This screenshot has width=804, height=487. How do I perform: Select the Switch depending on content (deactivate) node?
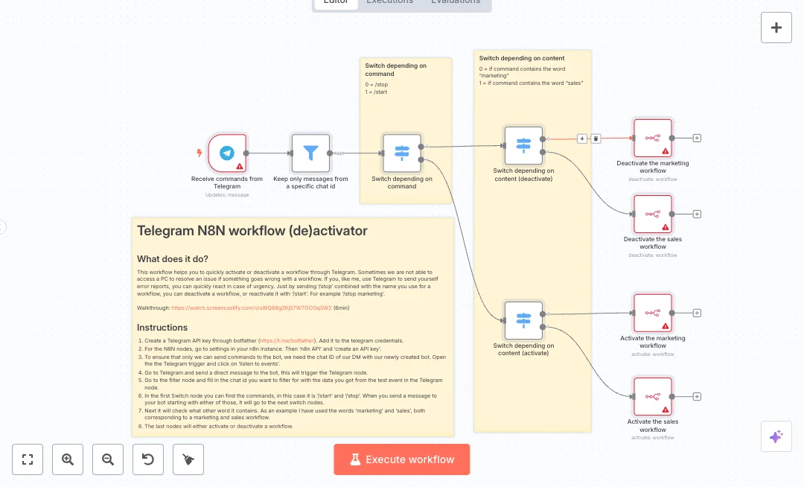523,145
